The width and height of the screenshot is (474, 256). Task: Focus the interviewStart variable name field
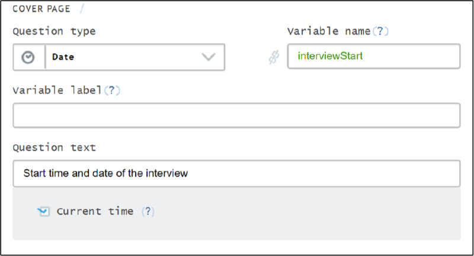click(373, 57)
